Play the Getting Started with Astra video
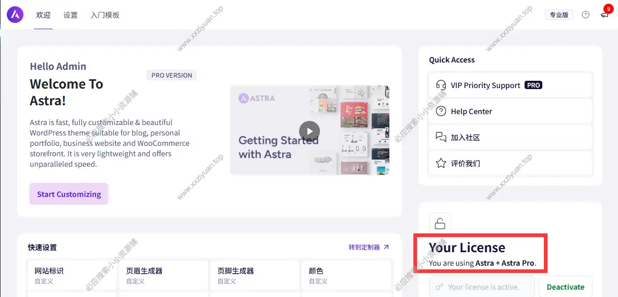This screenshot has height=297, width=618. (x=310, y=131)
